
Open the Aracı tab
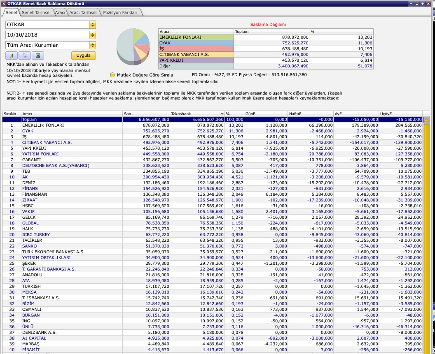60,12
